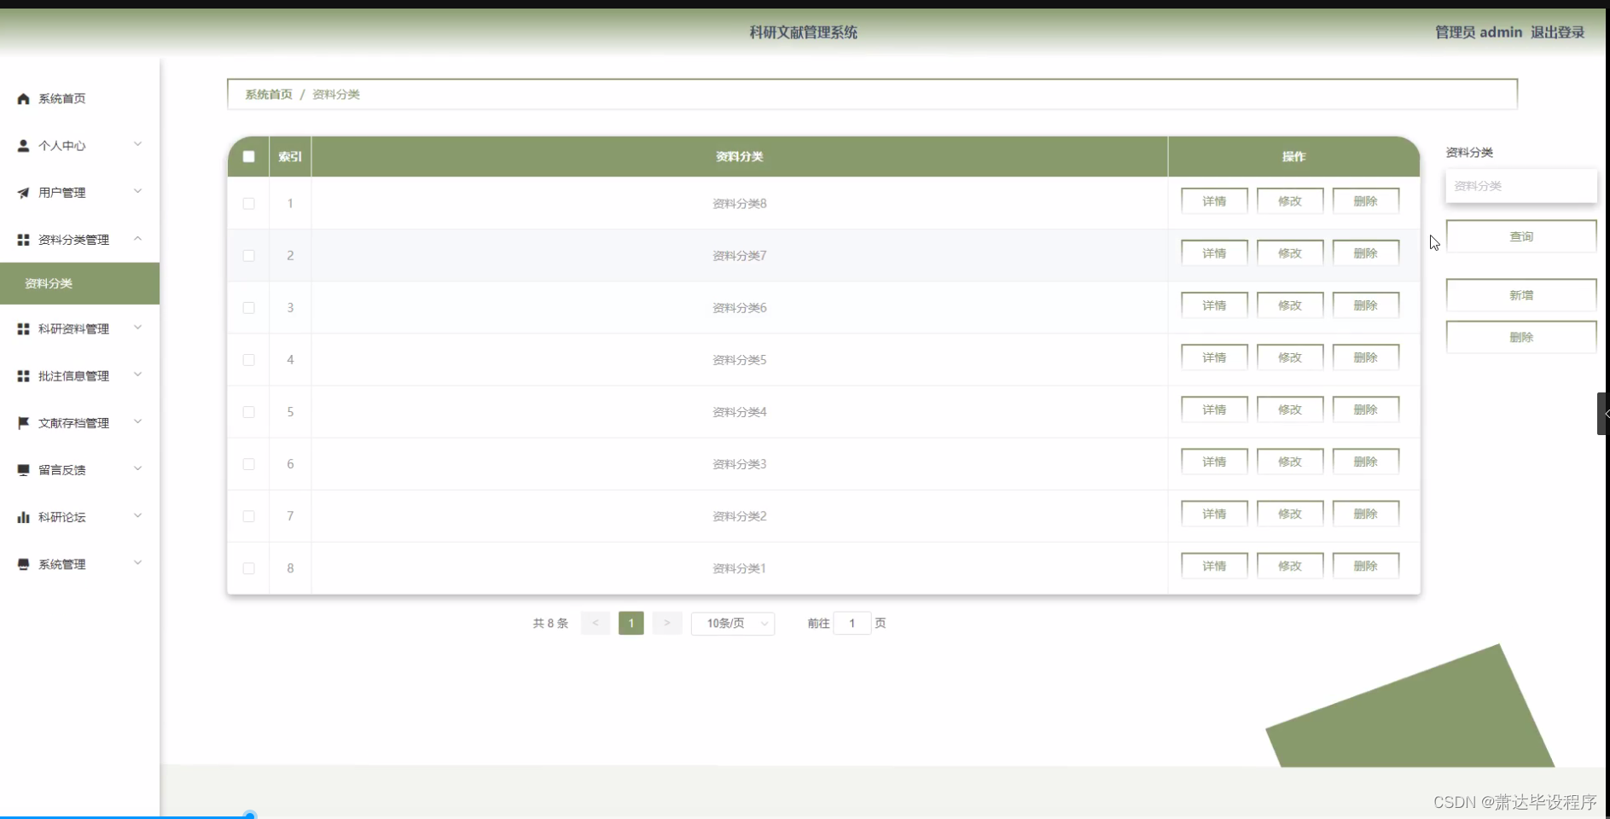Expand 科研资料管理 menu chevron
Image resolution: width=1610 pixels, height=819 pixels.
(137, 328)
